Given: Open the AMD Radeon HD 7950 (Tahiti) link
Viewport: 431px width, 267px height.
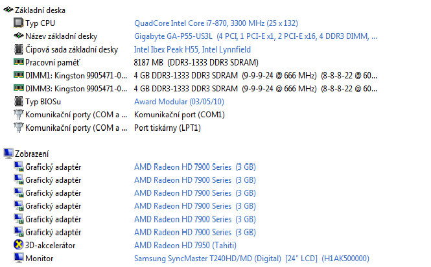Looking at the screenshot, I should (185, 245).
